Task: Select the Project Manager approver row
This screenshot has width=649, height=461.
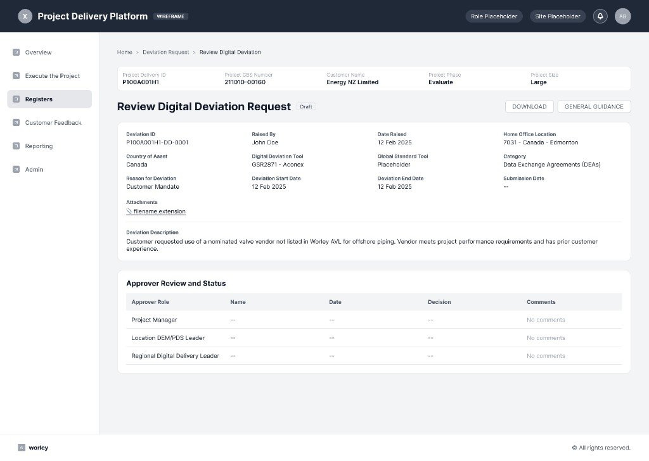Action: click(x=374, y=320)
